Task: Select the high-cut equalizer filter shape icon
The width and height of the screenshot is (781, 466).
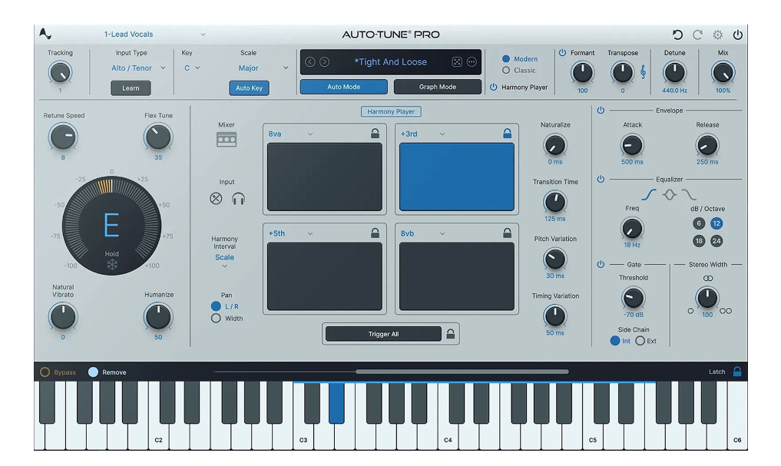Action: (689, 195)
